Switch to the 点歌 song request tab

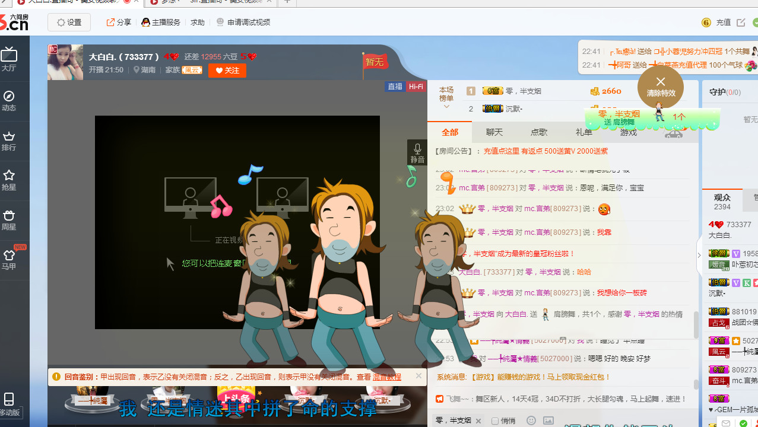coord(539,132)
